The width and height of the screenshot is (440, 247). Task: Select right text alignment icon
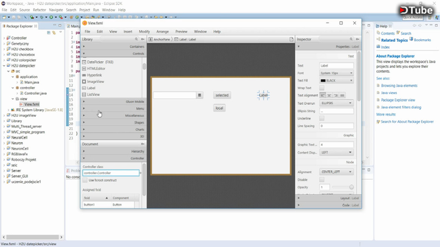point(335,95)
